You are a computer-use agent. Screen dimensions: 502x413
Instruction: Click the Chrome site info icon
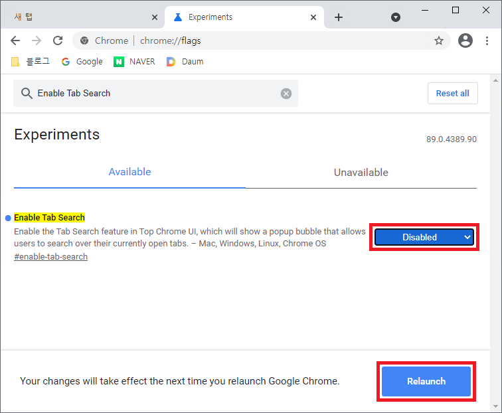pyautogui.click(x=84, y=41)
